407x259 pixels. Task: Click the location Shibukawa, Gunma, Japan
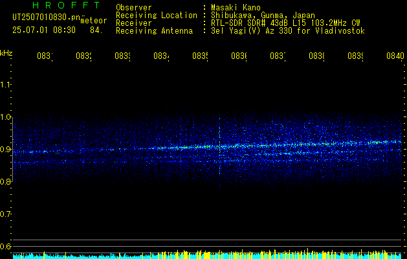(x=263, y=16)
